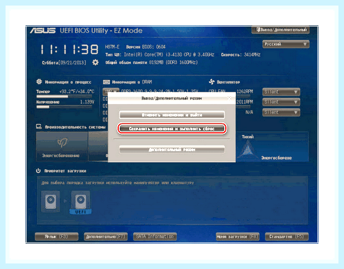
Task: Open SATA Information
Action: coord(155,236)
